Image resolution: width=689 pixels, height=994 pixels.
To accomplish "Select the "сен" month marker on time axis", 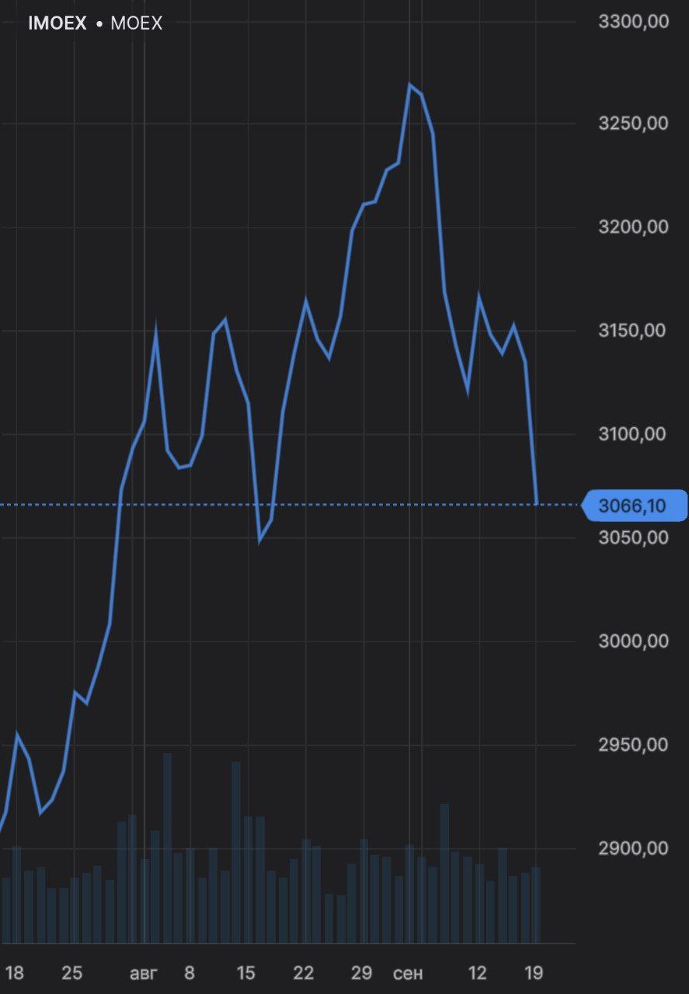I will click(409, 973).
